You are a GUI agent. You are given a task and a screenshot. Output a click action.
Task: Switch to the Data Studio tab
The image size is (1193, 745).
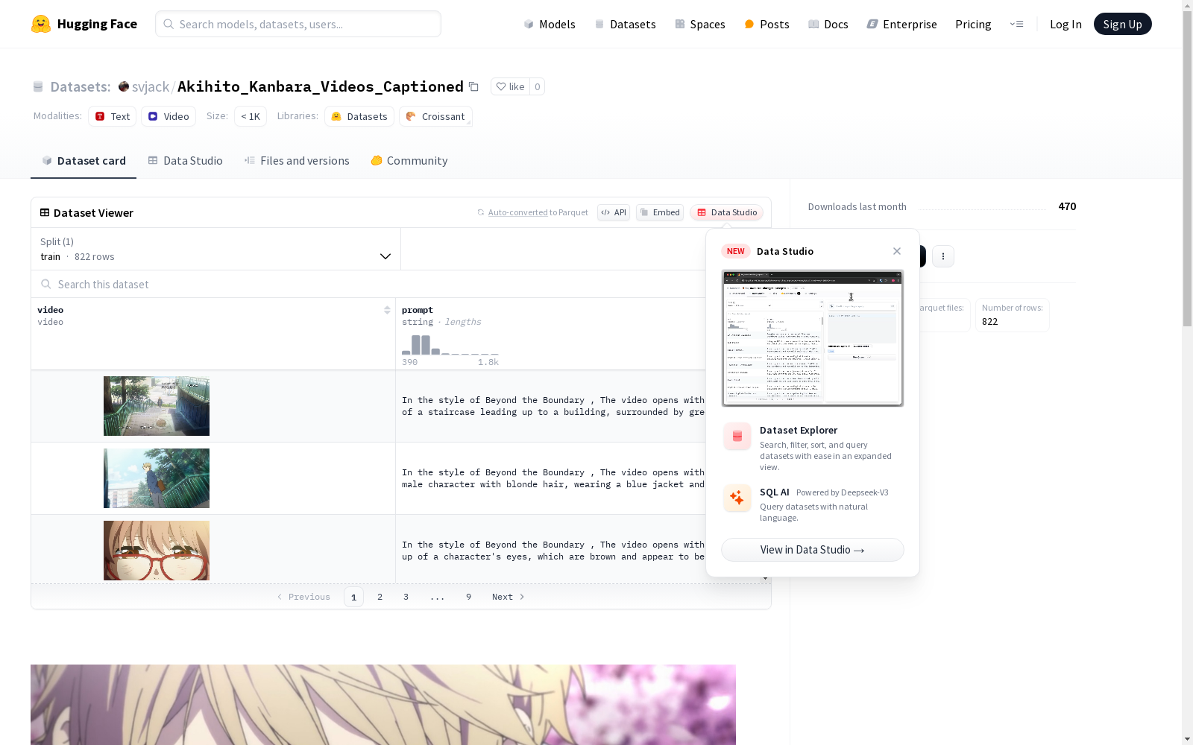pos(185,161)
